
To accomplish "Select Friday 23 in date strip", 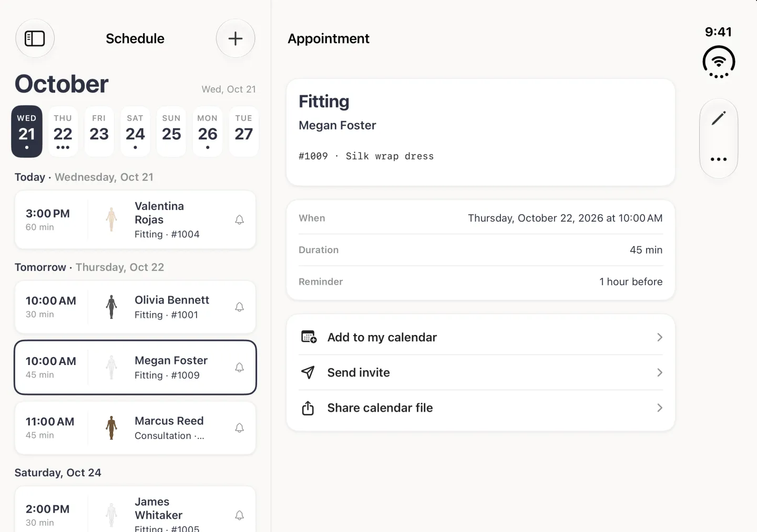I will coord(99,132).
